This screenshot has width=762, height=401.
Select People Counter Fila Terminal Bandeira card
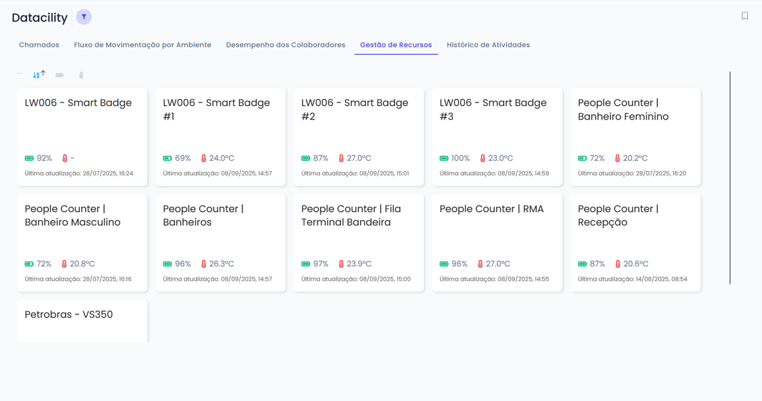(358, 242)
